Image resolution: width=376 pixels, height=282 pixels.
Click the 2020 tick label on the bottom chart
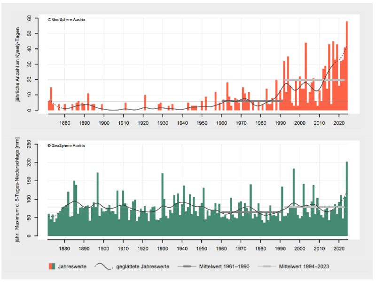click(338, 248)
